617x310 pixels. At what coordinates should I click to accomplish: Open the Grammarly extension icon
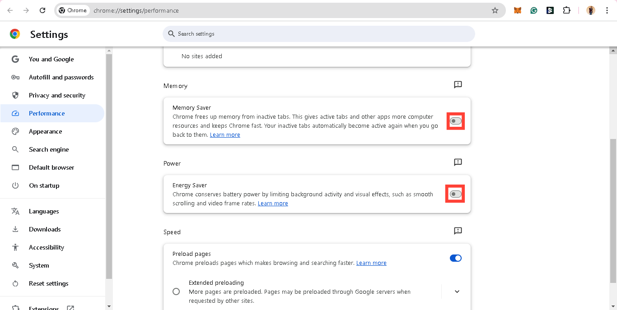(x=534, y=10)
